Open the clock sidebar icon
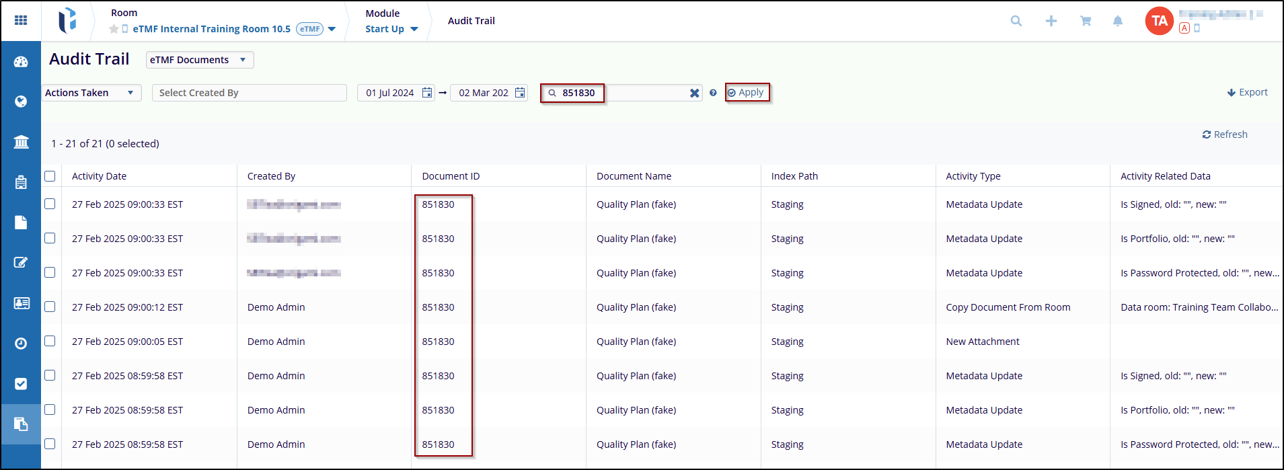This screenshot has height=470, width=1284. click(x=21, y=343)
